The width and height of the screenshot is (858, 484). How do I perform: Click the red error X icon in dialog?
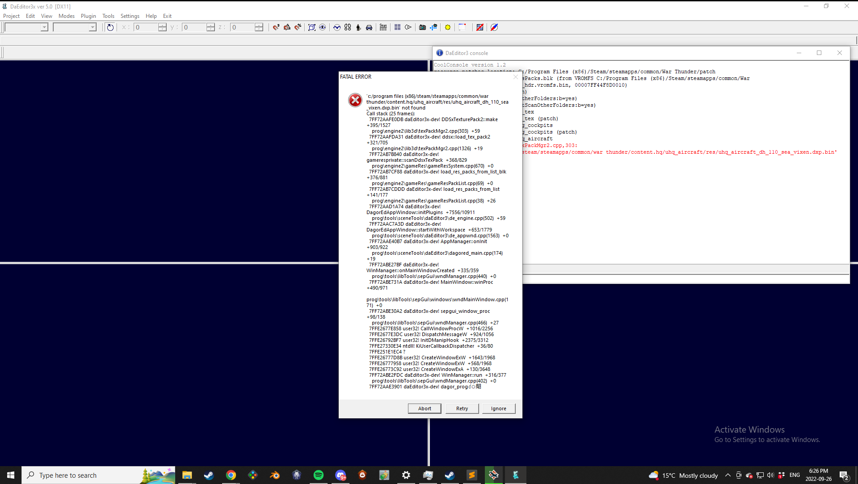[x=355, y=100]
